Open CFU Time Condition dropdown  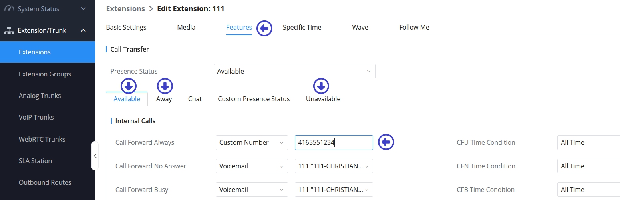[588, 142]
